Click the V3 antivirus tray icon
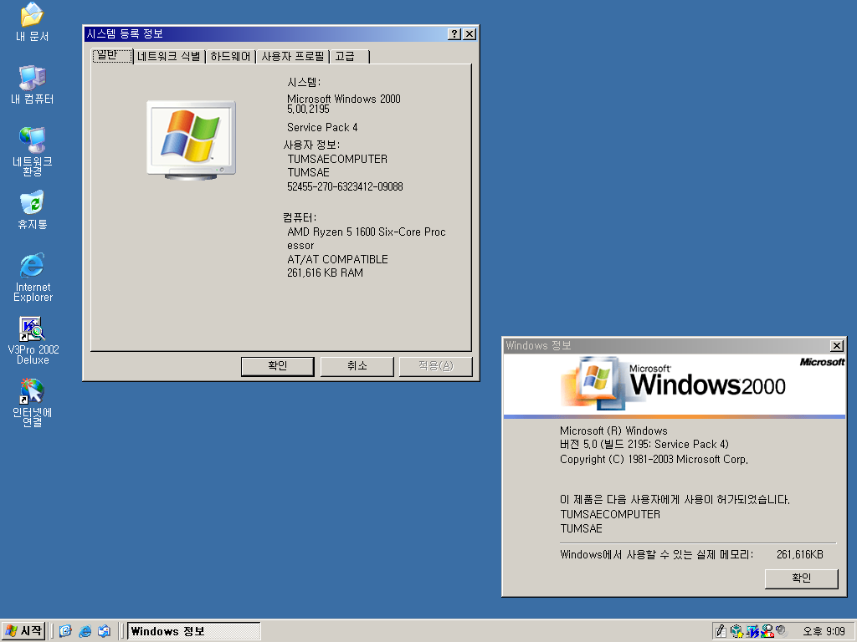857x642 pixels. point(752,631)
